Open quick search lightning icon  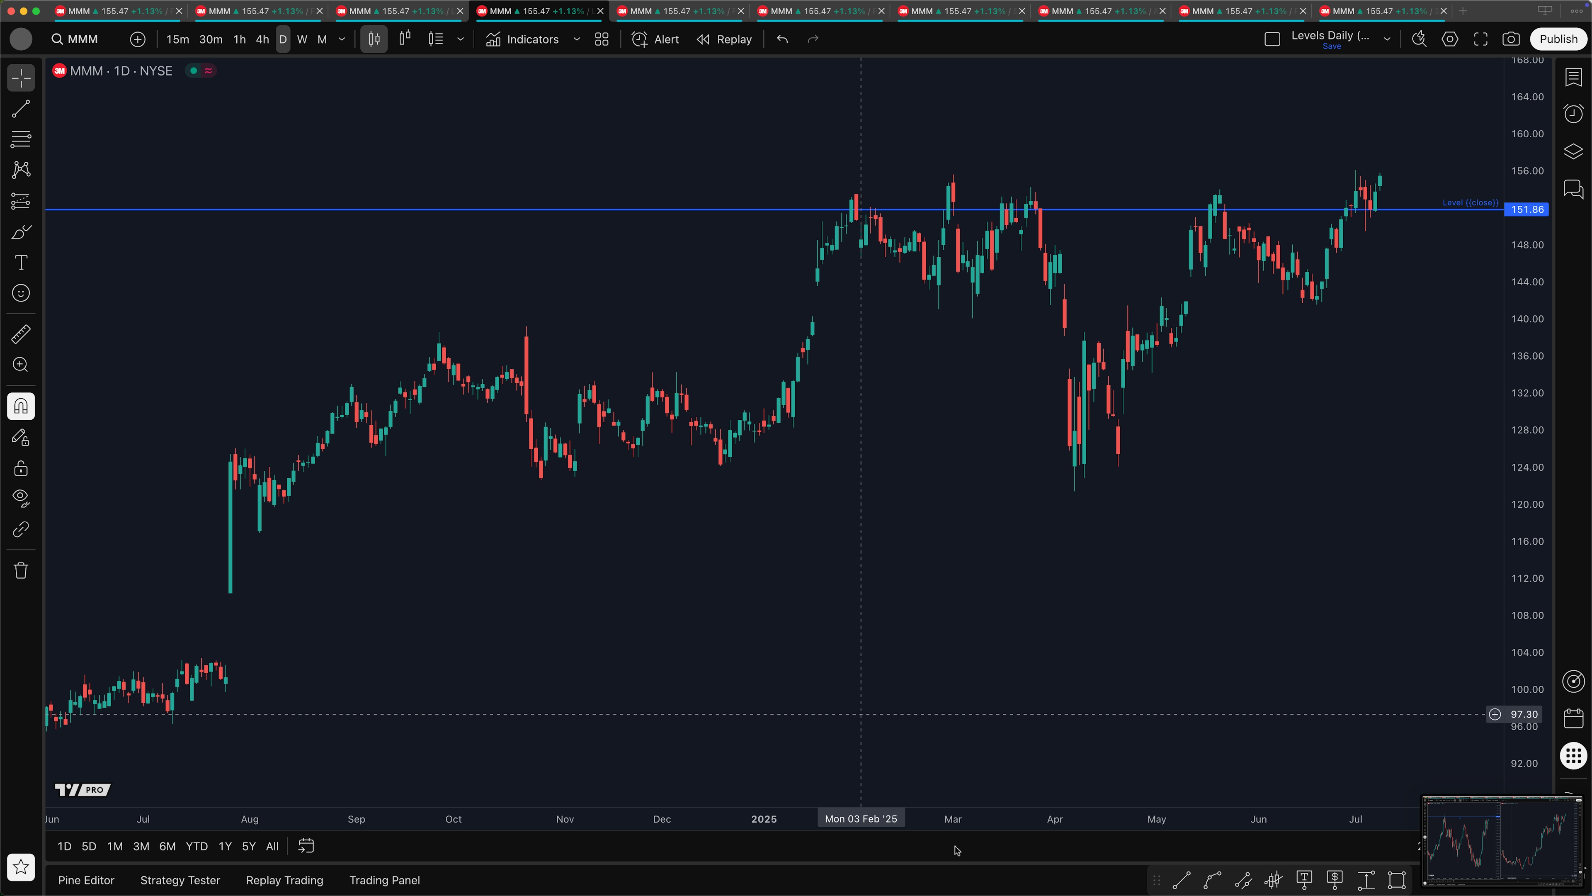(1419, 39)
